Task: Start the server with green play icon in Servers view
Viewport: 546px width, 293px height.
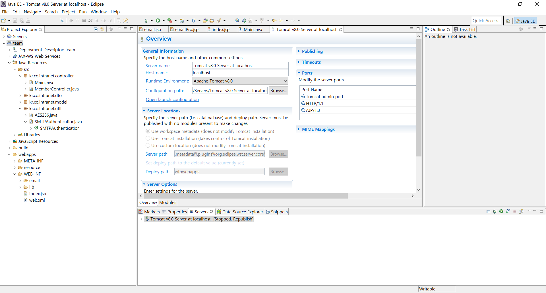Action: click(501, 211)
